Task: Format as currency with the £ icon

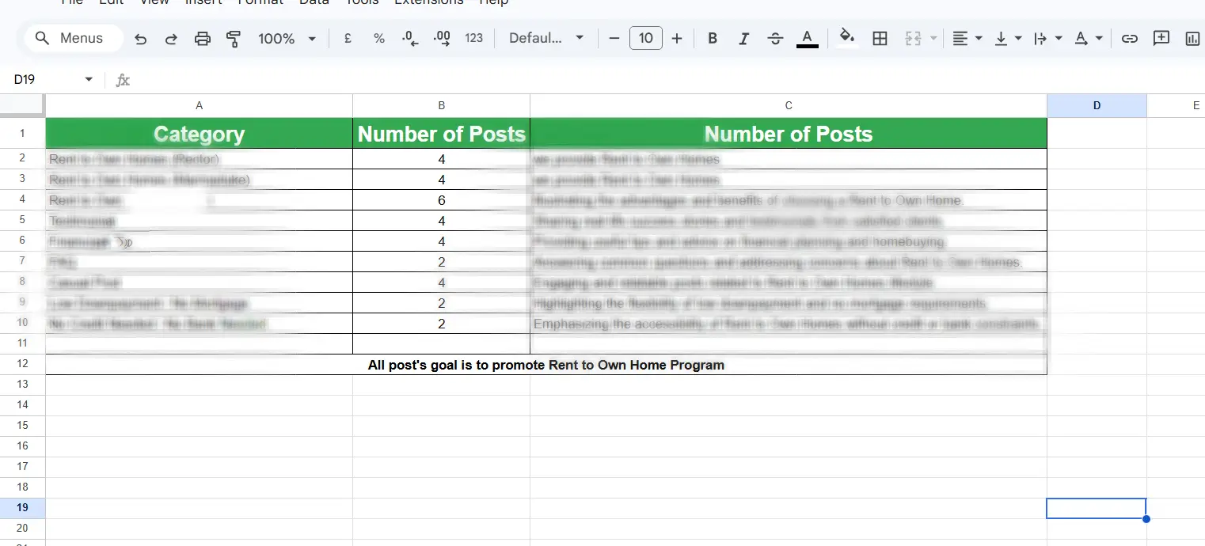Action: click(x=348, y=38)
